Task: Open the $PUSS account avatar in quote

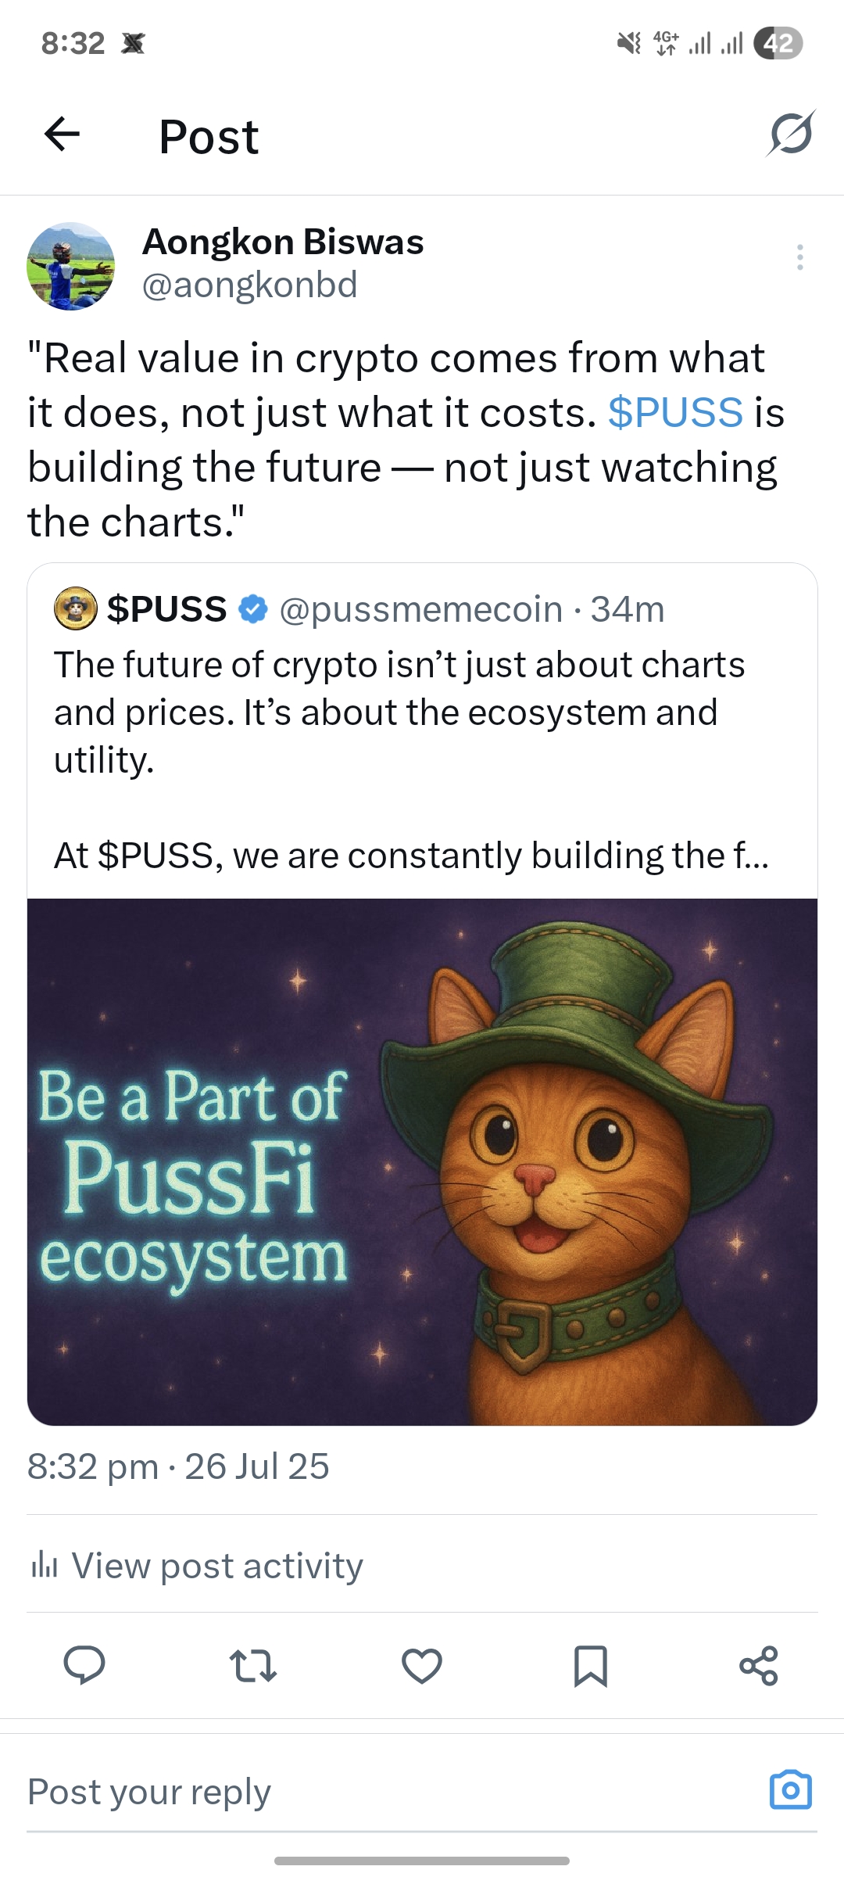Action: click(x=75, y=609)
